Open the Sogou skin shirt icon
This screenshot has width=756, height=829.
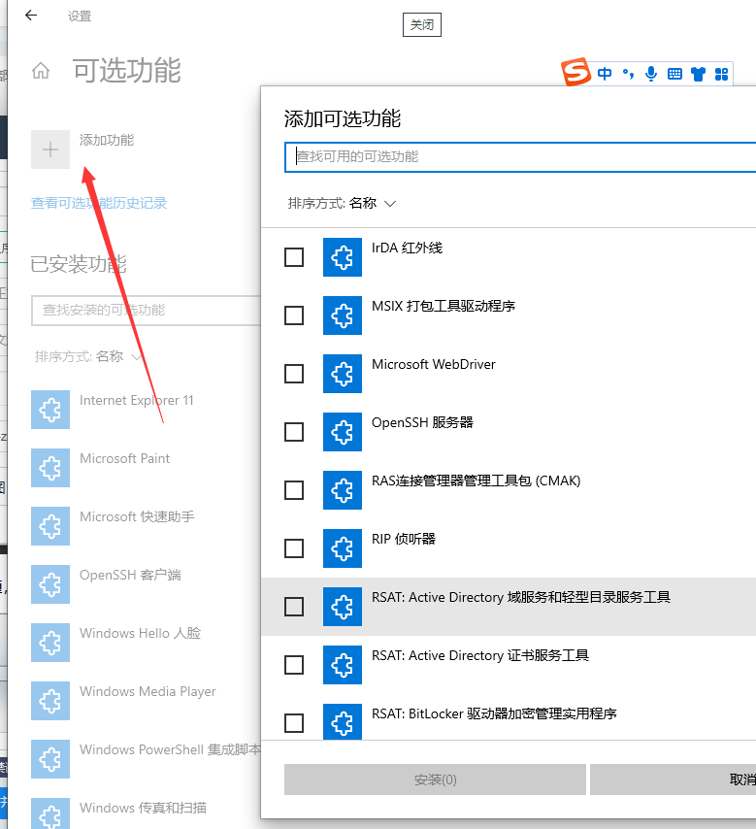click(698, 74)
